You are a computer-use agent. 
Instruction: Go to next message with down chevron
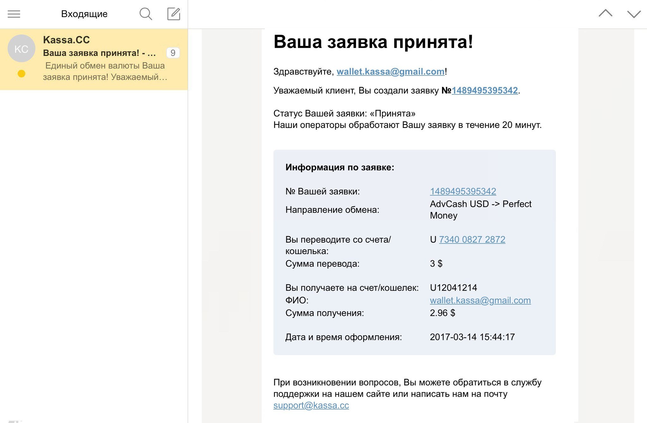point(634,14)
